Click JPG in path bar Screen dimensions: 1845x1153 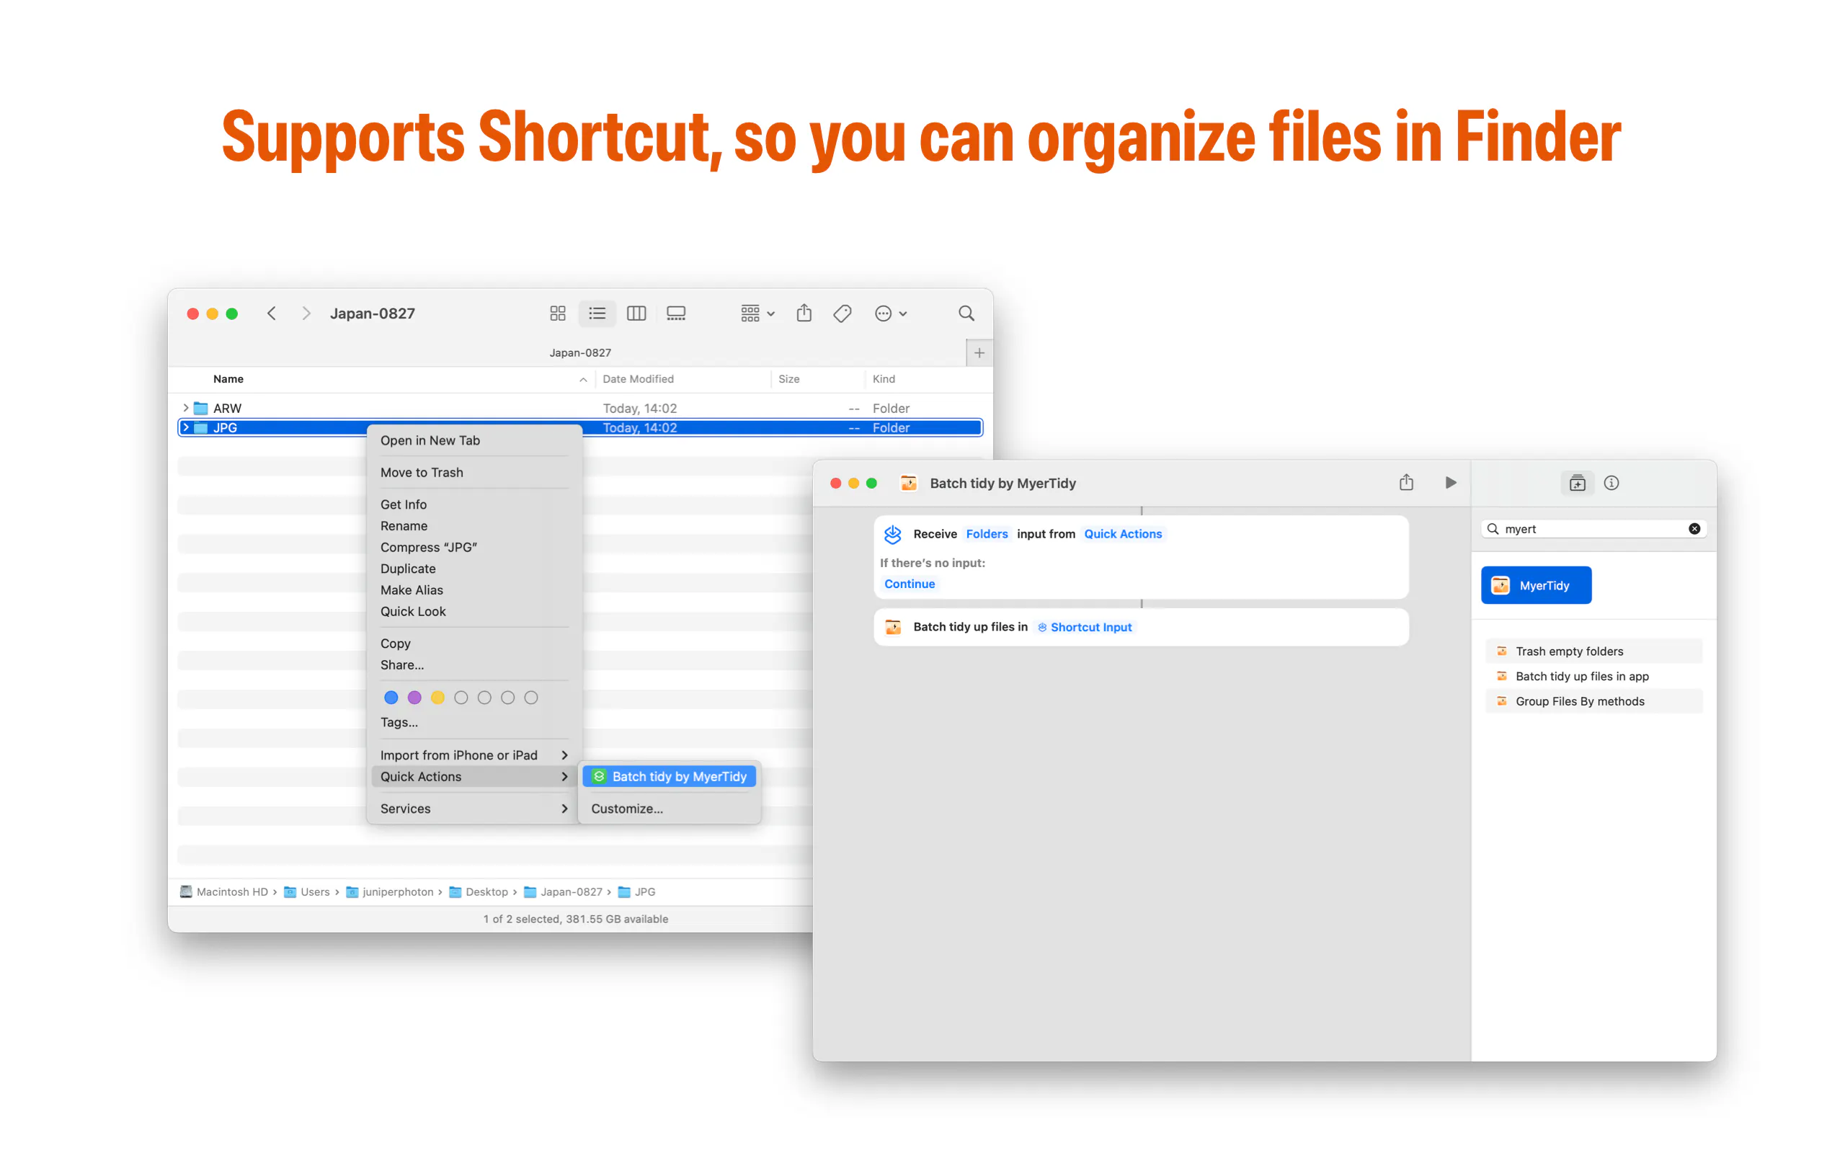(636, 891)
